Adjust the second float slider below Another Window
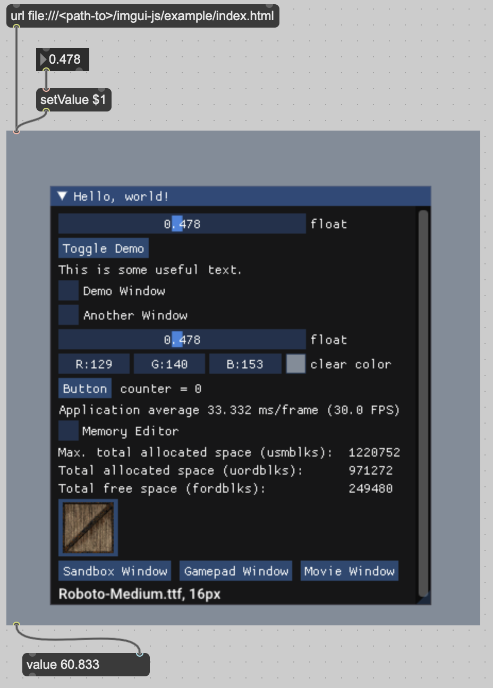 tap(182, 340)
